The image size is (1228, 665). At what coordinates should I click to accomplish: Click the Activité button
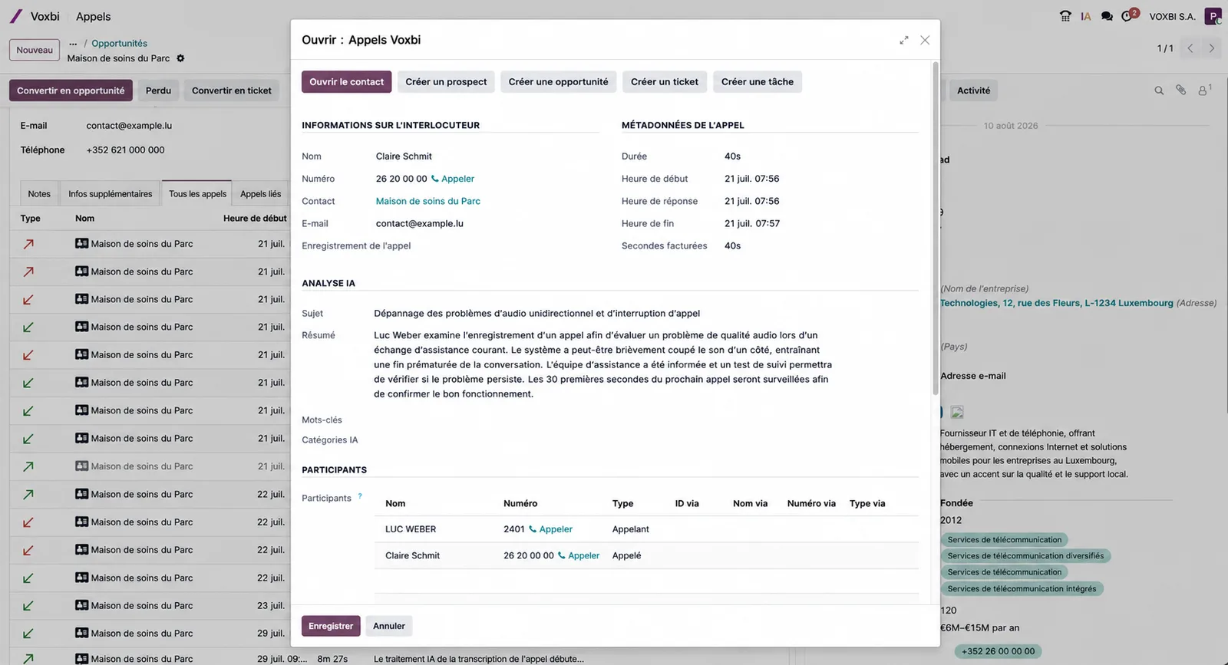pyautogui.click(x=973, y=91)
